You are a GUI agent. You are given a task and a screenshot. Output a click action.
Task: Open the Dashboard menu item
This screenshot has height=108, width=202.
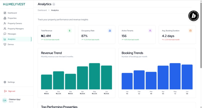point(17,13)
